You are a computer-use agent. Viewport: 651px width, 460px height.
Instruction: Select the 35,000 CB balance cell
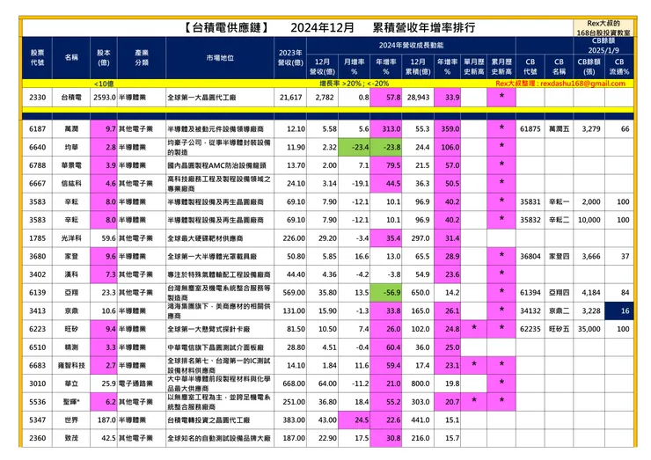click(x=589, y=329)
